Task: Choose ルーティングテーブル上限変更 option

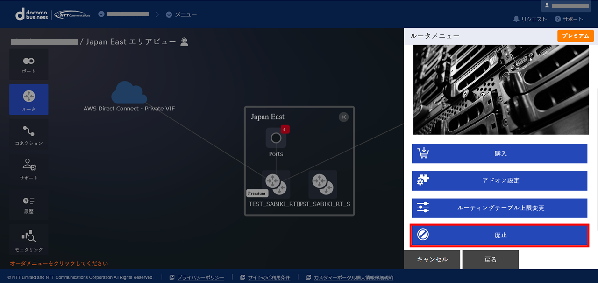Action: click(x=499, y=208)
